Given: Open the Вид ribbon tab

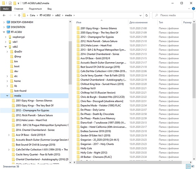Looking at the screenshot, I should tap(49, 9).
